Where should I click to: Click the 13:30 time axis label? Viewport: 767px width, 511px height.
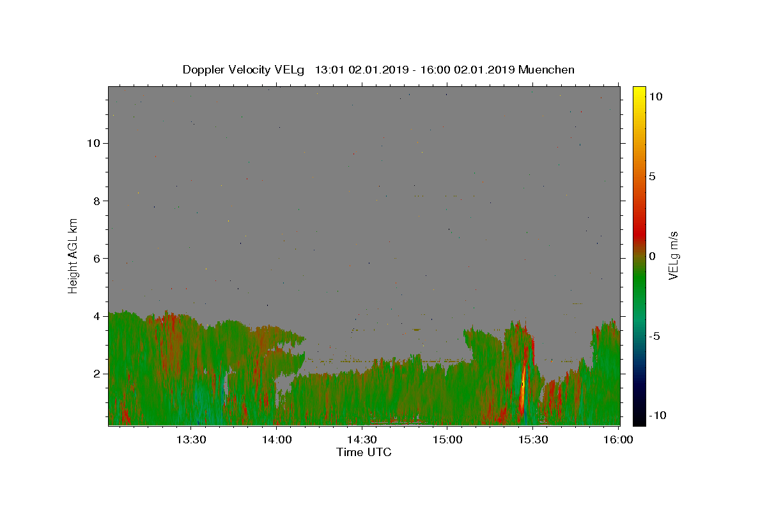click(191, 439)
